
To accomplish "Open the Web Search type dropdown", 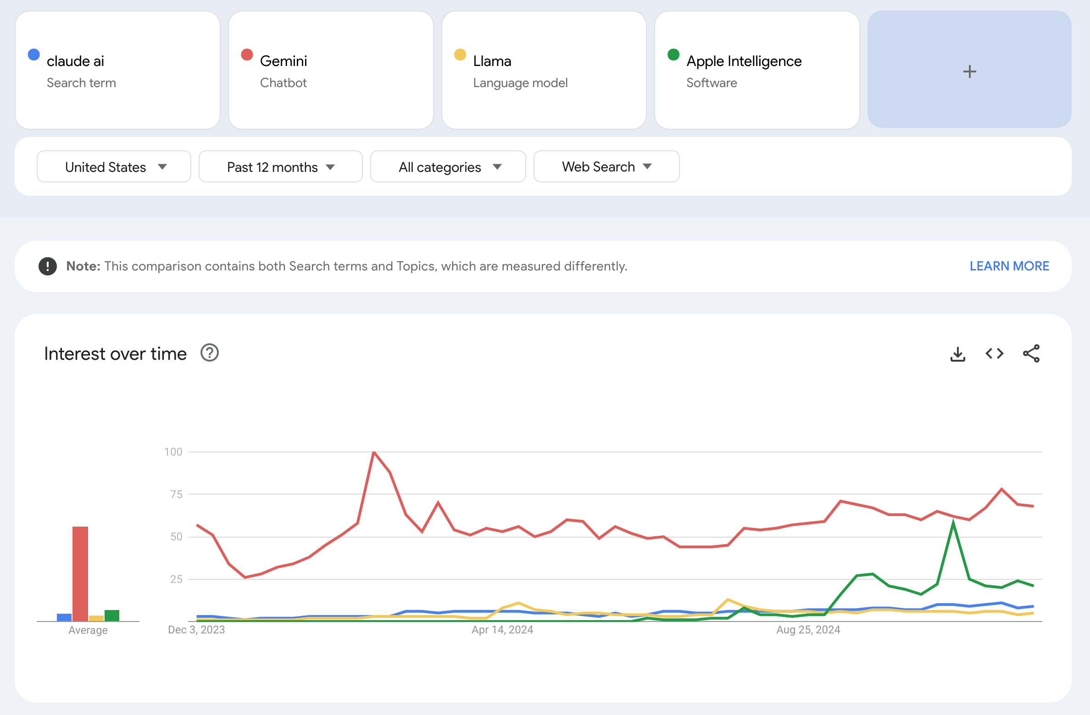I will (606, 167).
